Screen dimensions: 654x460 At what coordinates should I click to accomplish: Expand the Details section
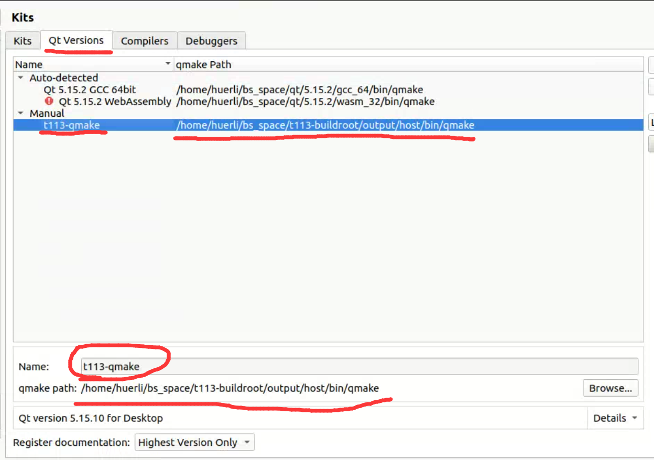pyautogui.click(x=615, y=418)
